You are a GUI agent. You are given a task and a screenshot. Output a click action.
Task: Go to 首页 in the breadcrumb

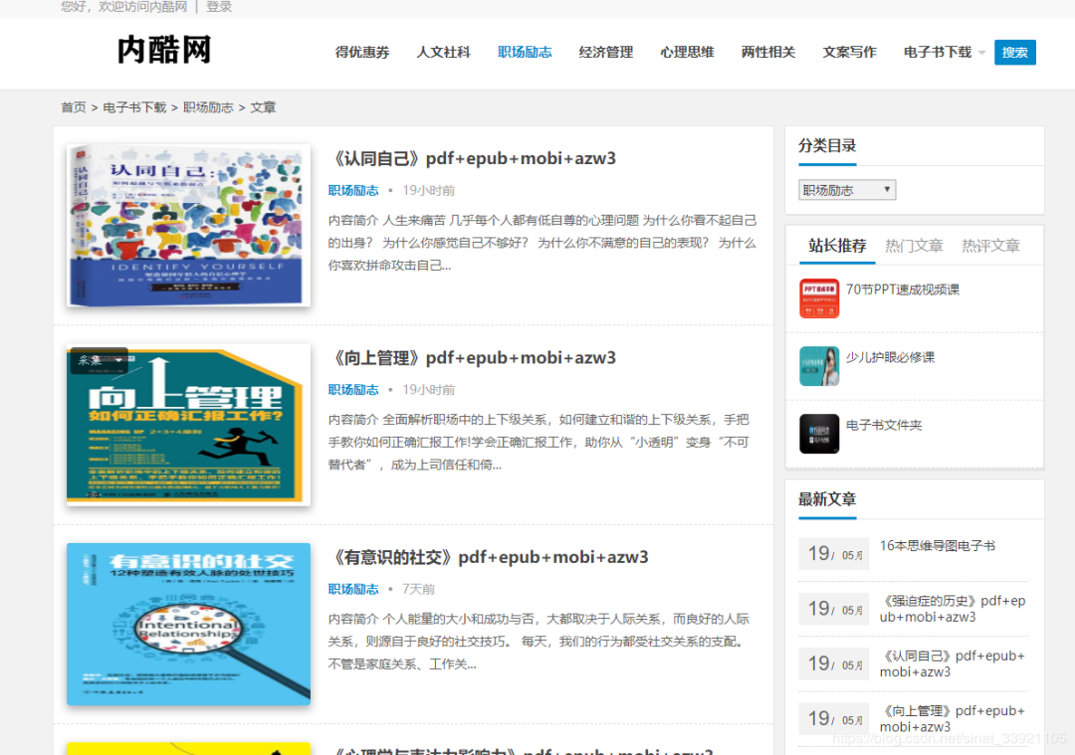(x=74, y=107)
